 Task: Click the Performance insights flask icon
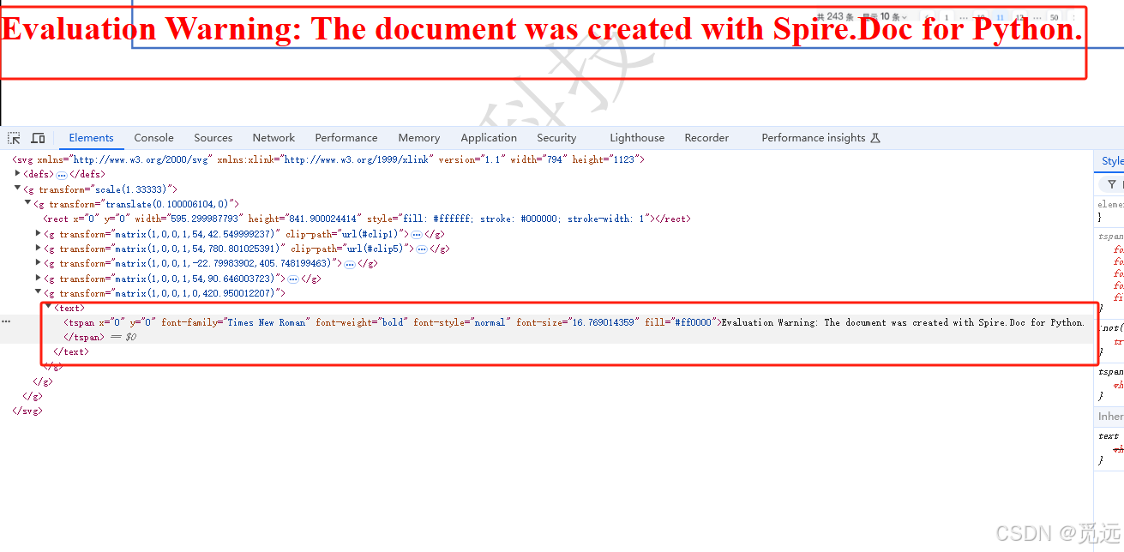tap(875, 138)
